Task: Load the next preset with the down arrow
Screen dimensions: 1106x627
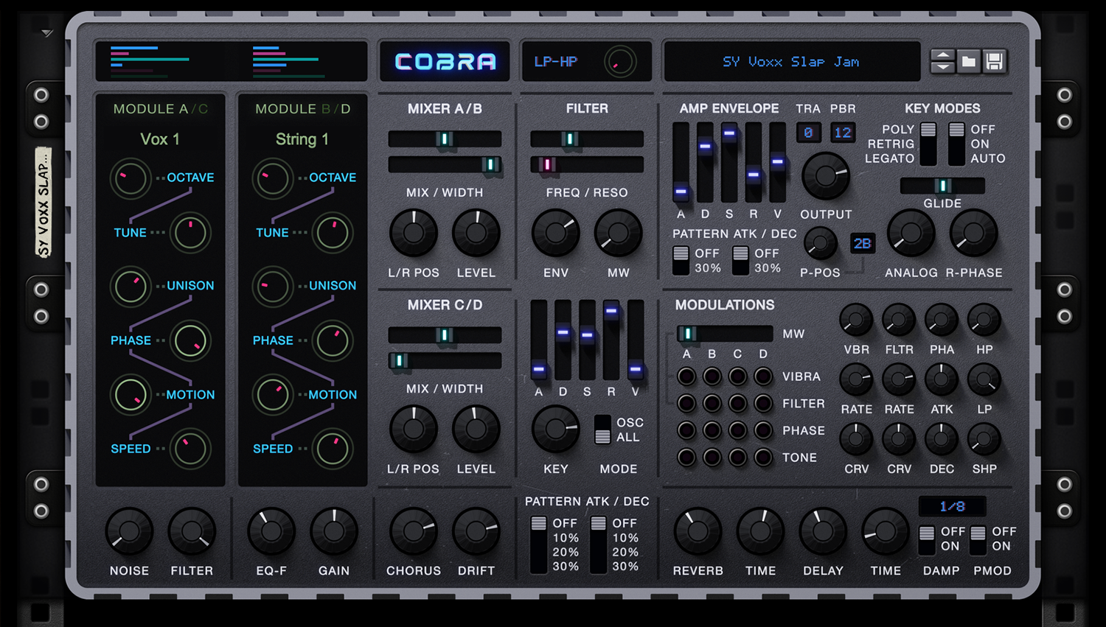Action: pyautogui.click(x=942, y=68)
